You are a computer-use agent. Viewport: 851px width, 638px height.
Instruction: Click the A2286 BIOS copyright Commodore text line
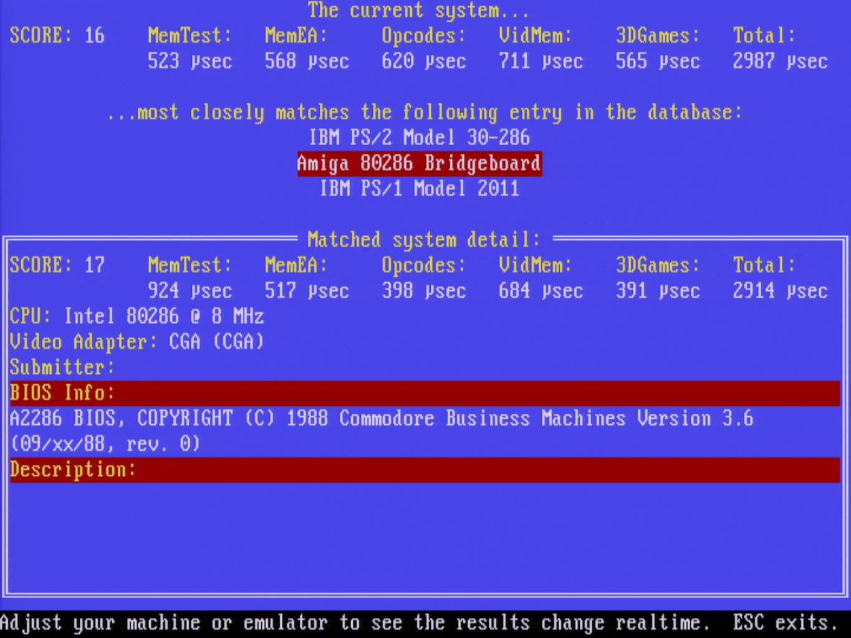coord(382,419)
